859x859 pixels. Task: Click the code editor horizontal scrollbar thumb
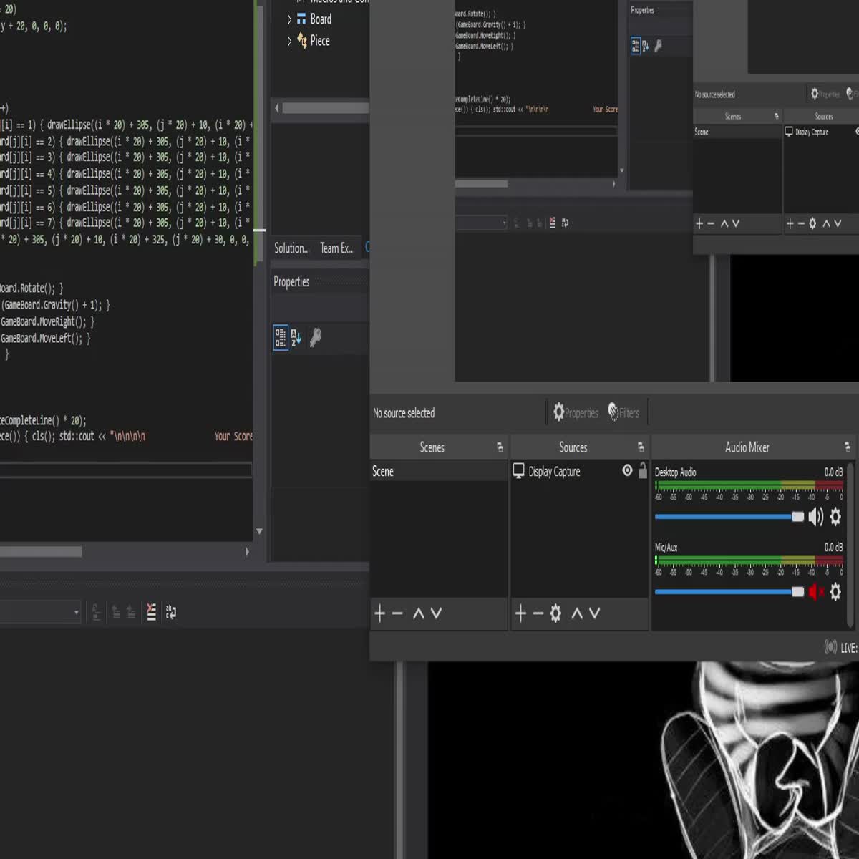click(41, 552)
